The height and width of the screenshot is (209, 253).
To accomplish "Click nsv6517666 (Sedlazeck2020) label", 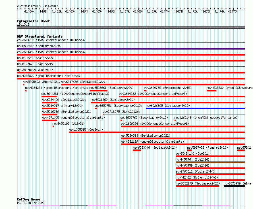I will (83, 82).
